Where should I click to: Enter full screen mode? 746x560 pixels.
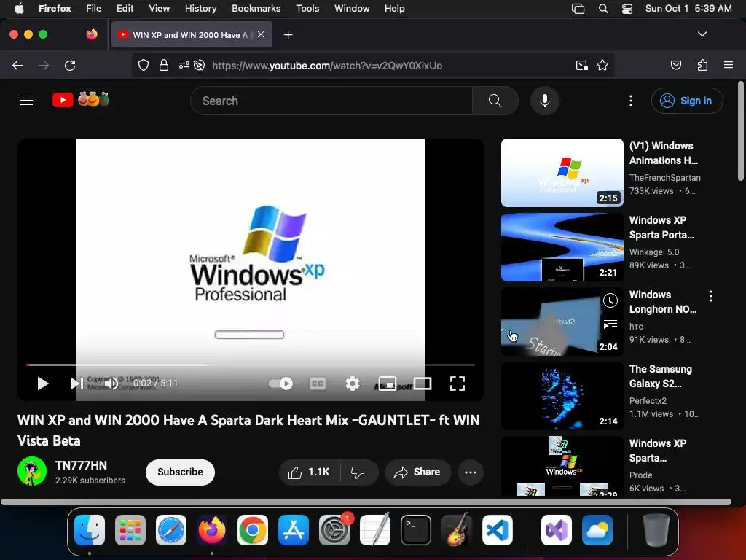point(458,384)
